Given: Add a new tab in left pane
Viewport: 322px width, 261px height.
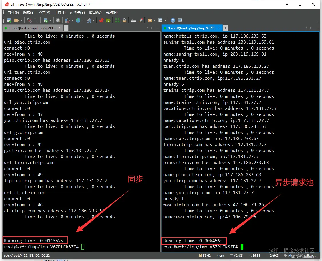Looking at the screenshot, I should [66, 28].
